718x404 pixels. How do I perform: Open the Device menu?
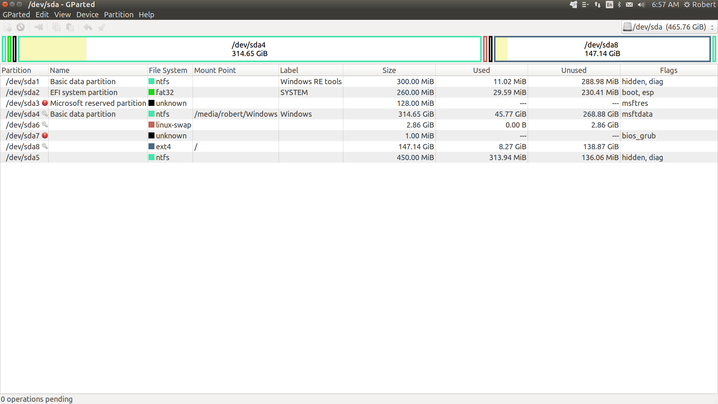pos(87,15)
